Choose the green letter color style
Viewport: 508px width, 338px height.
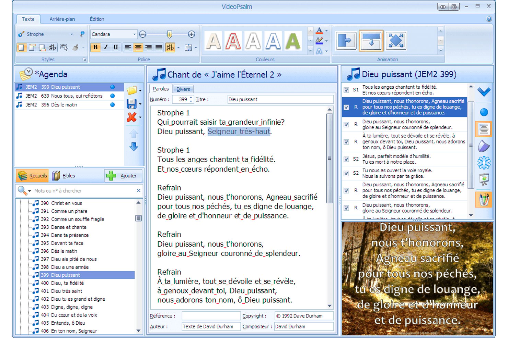click(x=293, y=41)
